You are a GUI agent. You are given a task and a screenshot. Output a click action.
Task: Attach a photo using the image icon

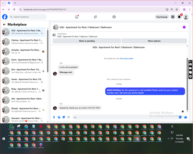[59, 117]
